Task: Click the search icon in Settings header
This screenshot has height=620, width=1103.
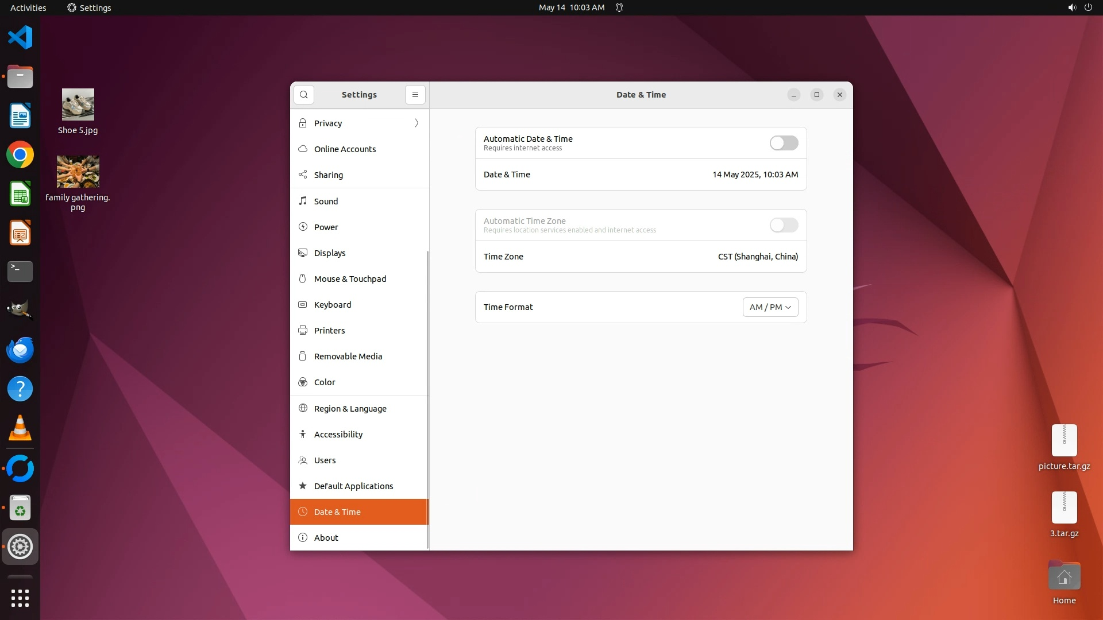Action: pyautogui.click(x=304, y=95)
